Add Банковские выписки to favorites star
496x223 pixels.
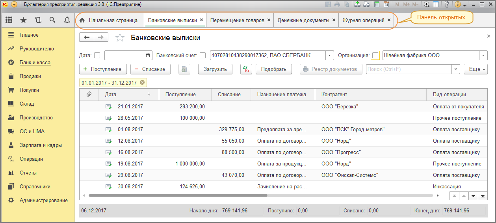coord(120,38)
